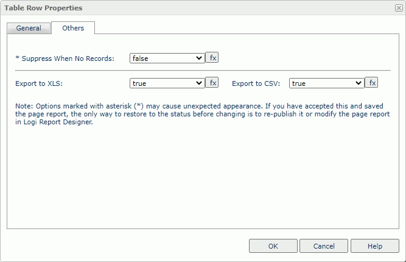Image resolution: width=406 pixels, height=262 pixels.
Task: Click the Suppress When No Records label
Action: pos(68,58)
